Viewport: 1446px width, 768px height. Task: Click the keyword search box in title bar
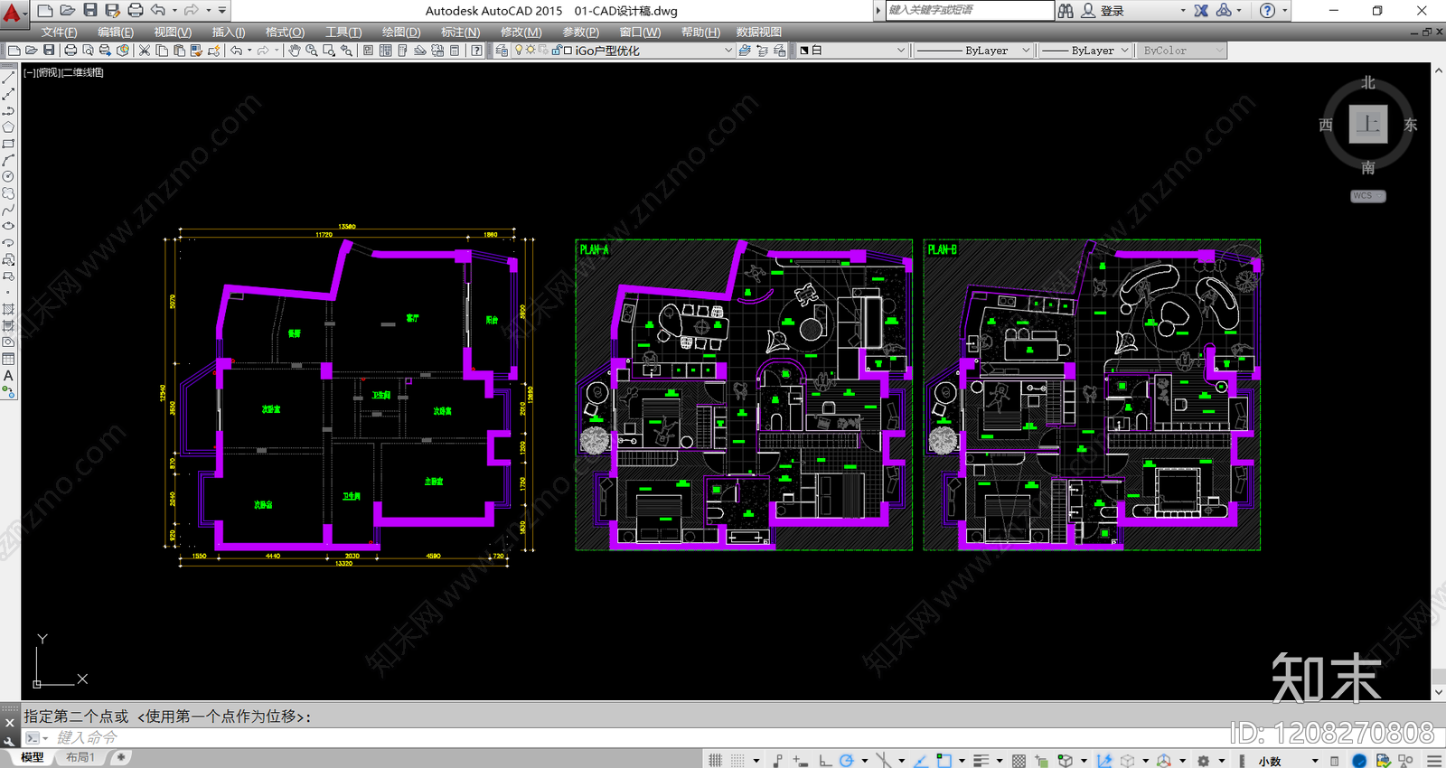coord(969,10)
